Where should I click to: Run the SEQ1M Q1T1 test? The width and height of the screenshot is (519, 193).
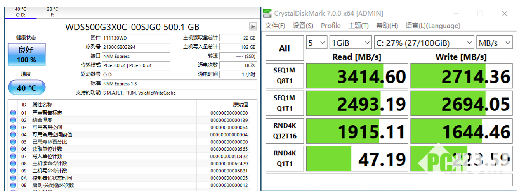285,103
